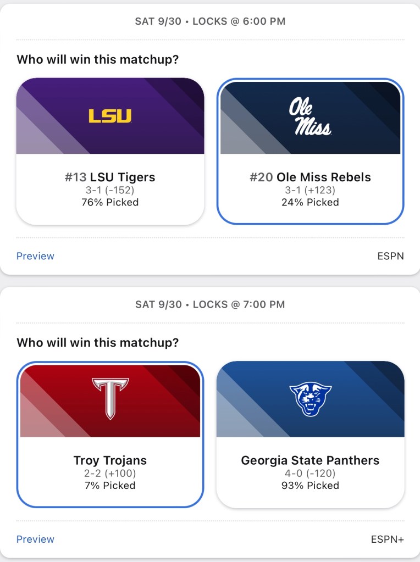Open Preview for LSU vs Ole Miss
Image resolution: width=420 pixels, height=562 pixels.
(35, 256)
